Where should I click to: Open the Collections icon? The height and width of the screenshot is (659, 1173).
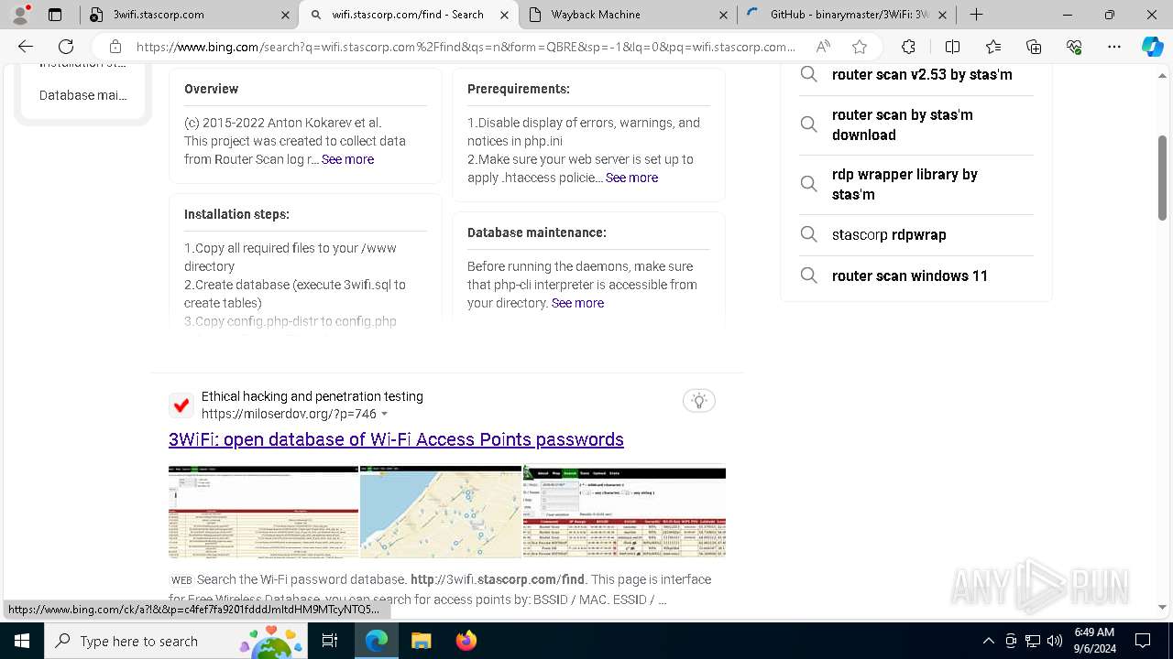tap(1034, 47)
